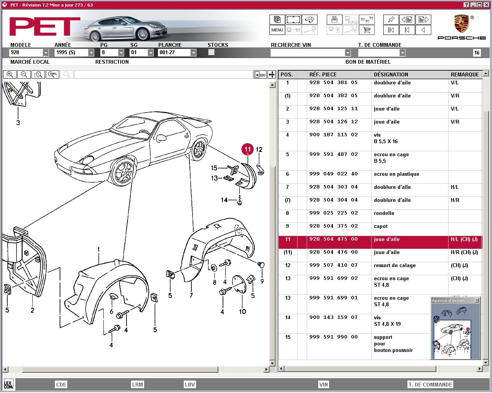Select the CDE item in bottom bar
This screenshot has width=492, height=393.
coord(61,385)
